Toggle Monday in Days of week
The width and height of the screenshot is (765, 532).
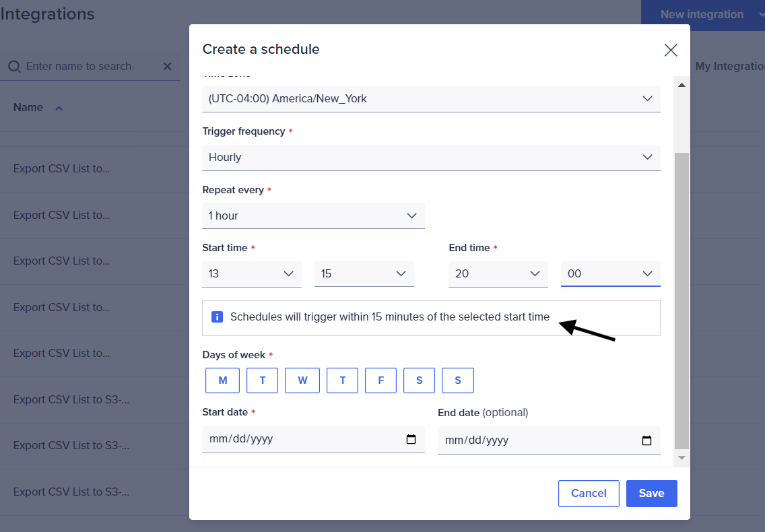(x=222, y=380)
